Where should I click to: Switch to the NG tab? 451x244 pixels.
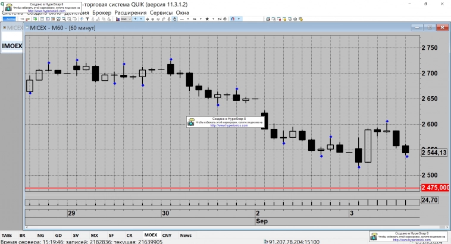[x=40, y=235]
